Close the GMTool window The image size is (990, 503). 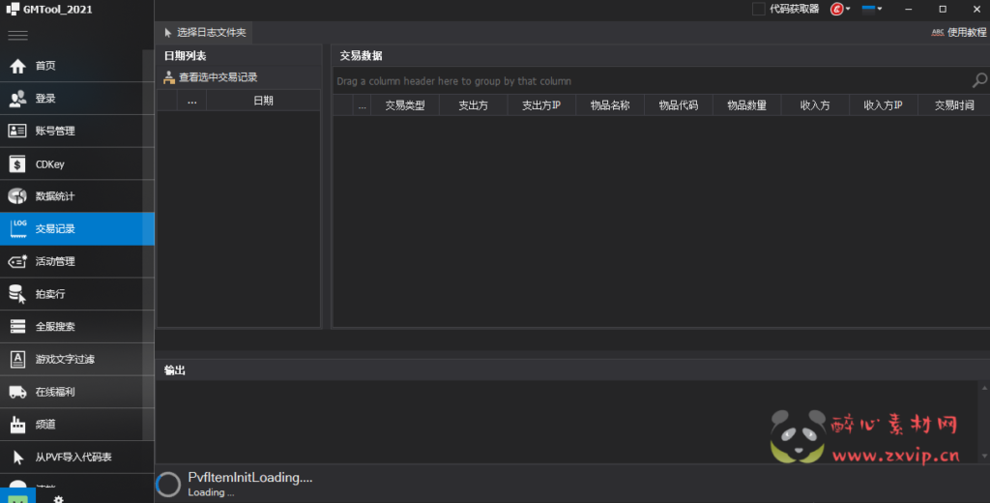tap(976, 9)
